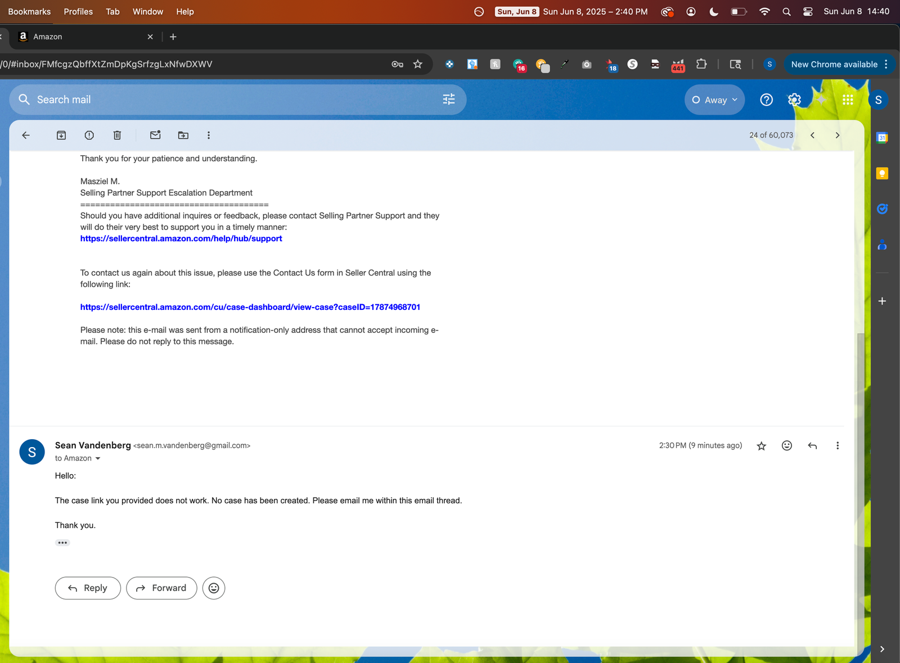The height and width of the screenshot is (663, 900).
Task: Open the Bookmarks menu
Action: coord(29,11)
